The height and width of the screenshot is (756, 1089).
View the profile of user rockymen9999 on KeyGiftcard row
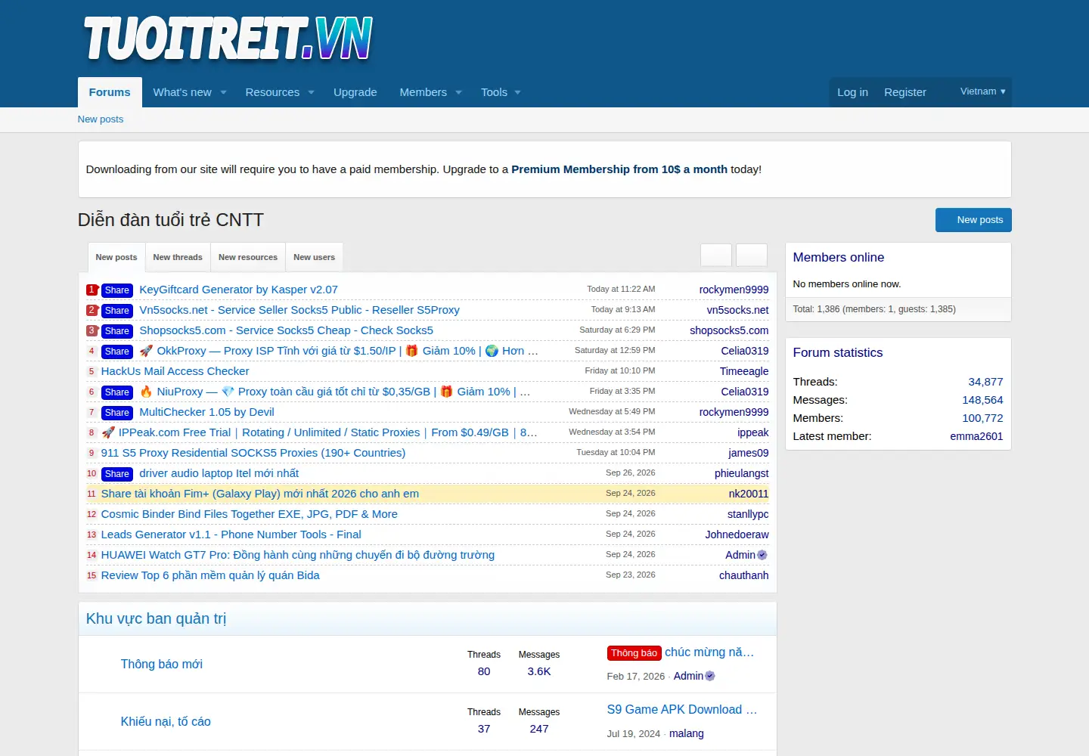point(734,290)
